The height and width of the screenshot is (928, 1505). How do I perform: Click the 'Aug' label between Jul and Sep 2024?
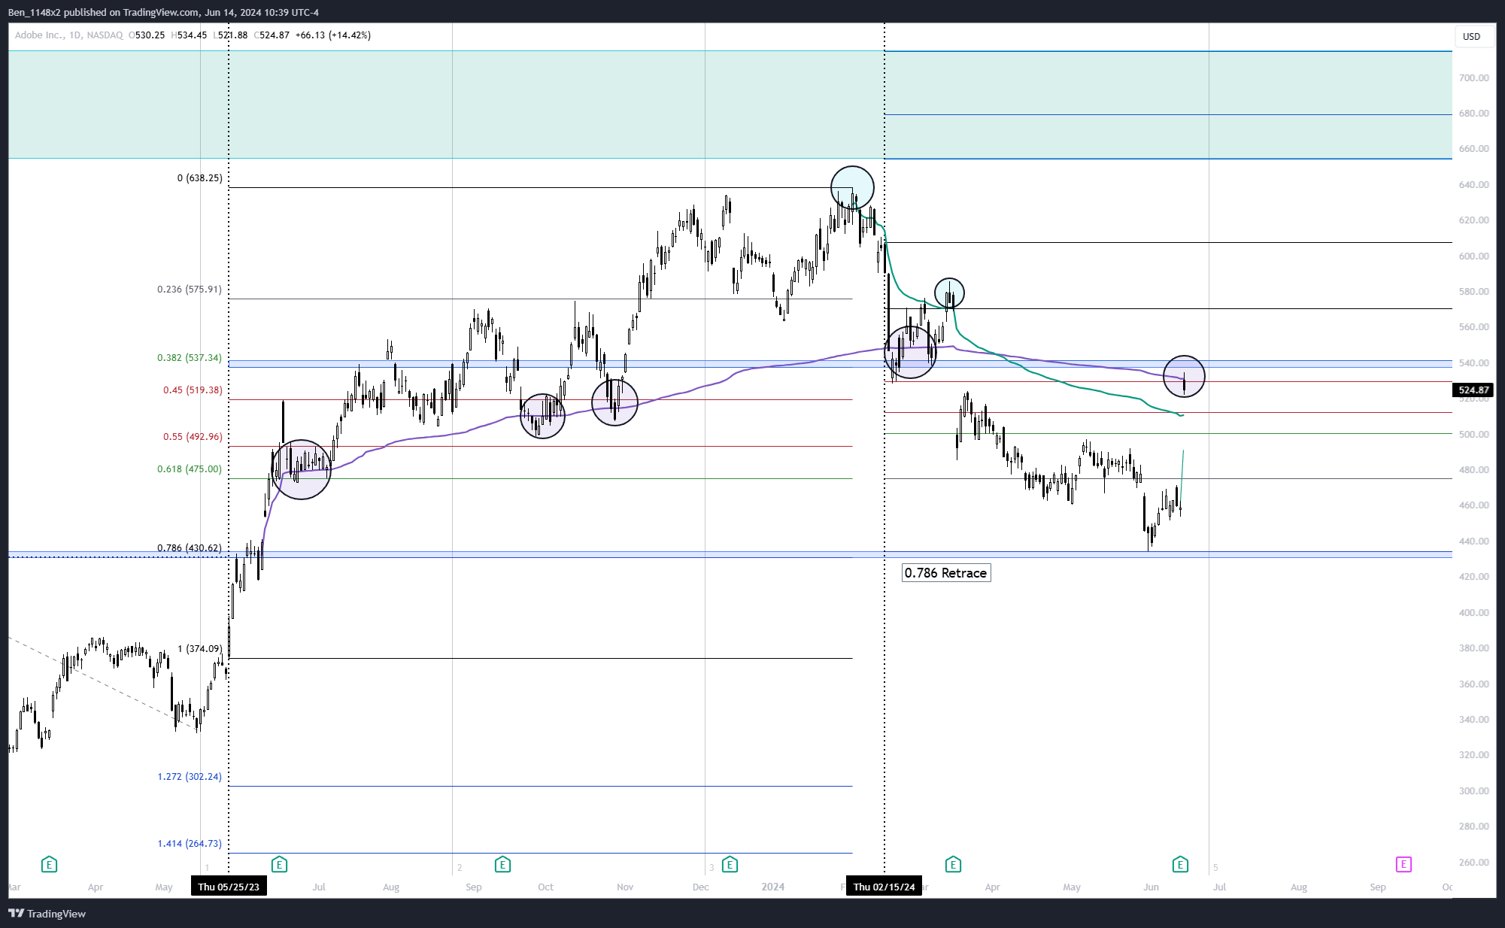click(1299, 887)
